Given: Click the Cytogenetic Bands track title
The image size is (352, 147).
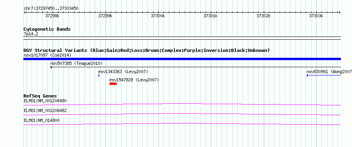Looking at the screenshot, I should point(47,29).
